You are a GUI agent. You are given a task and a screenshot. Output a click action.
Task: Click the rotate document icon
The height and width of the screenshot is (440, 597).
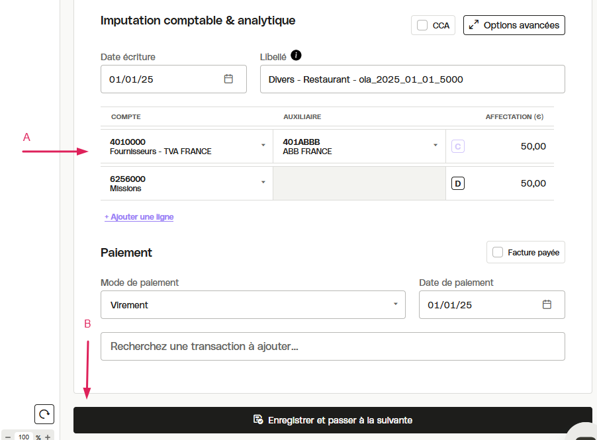tap(44, 414)
